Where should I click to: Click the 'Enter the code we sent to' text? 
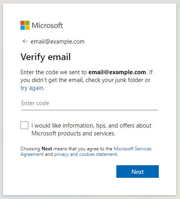(x=53, y=72)
